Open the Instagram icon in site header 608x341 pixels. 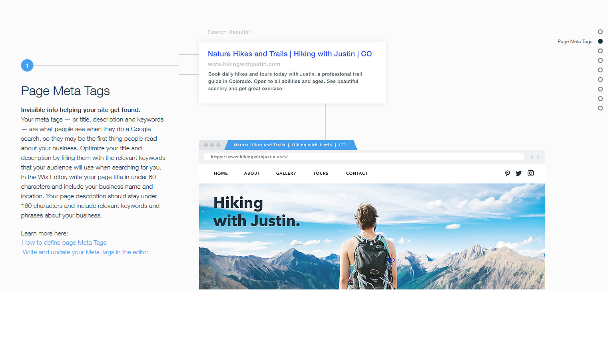point(530,173)
